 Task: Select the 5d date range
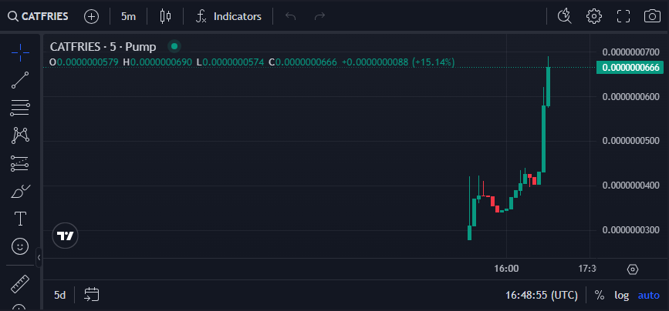tap(59, 295)
